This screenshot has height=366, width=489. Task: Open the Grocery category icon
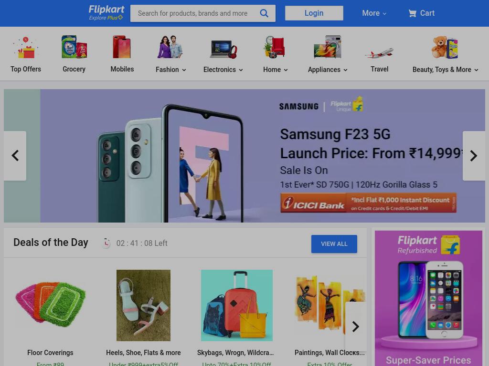click(x=74, y=47)
